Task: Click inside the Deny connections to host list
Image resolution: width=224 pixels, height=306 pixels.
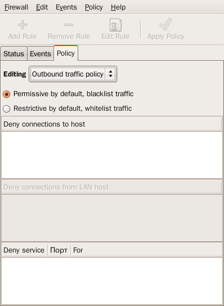Action: pos(111,155)
